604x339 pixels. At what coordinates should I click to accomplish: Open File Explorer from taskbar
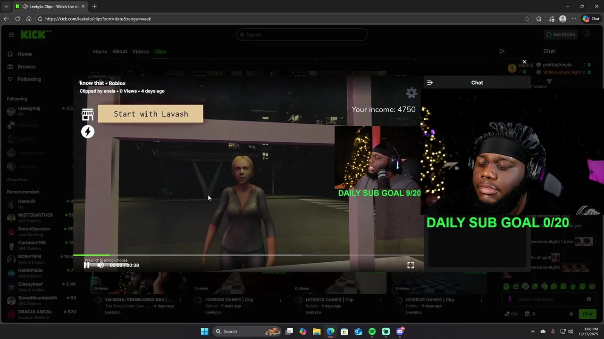point(317,331)
